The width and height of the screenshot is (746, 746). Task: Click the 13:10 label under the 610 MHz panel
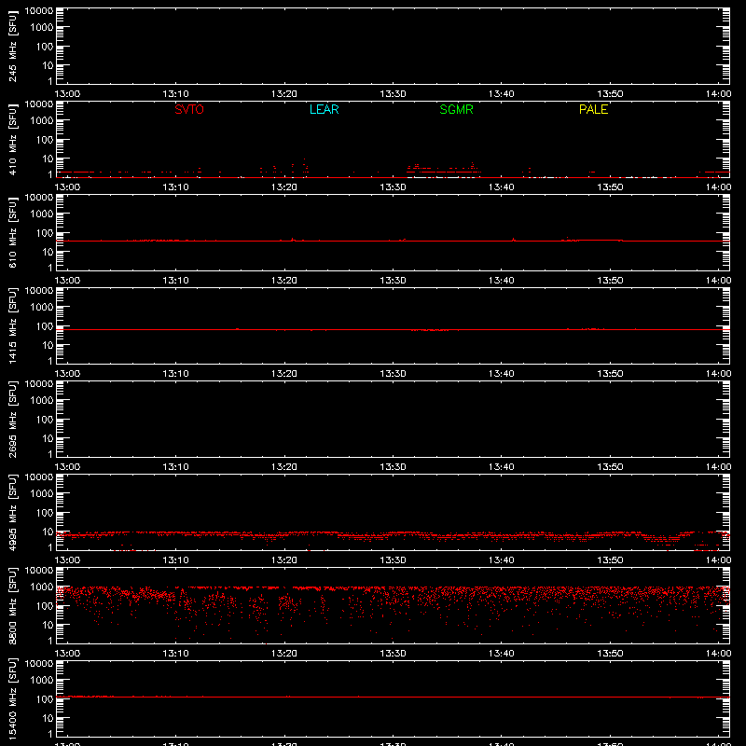click(176, 281)
